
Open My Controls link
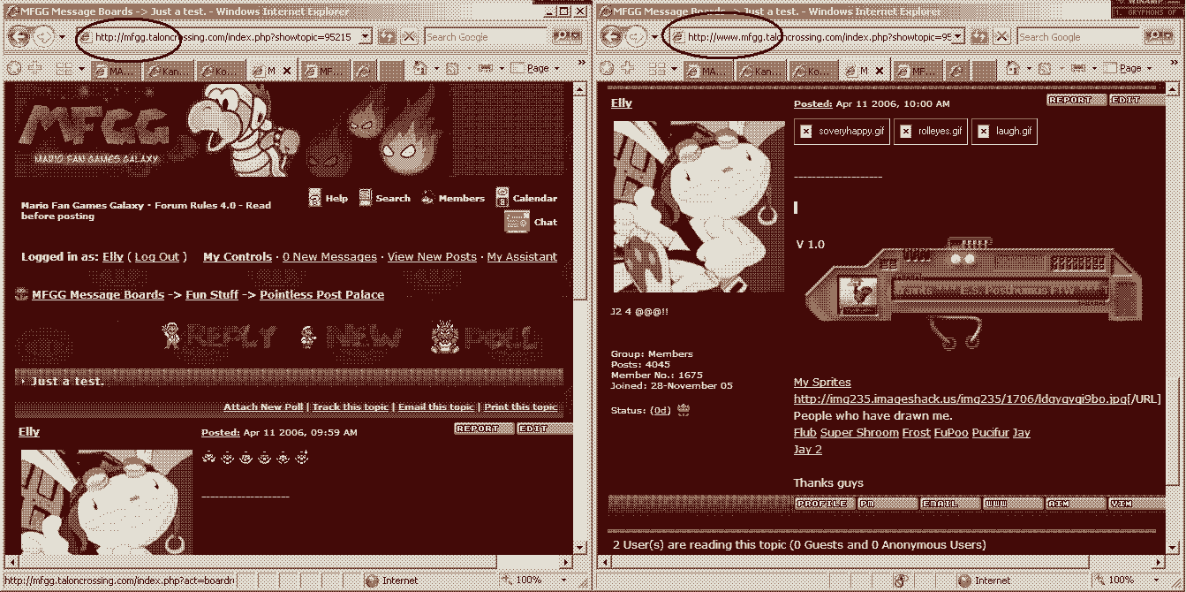pos(238,256)
